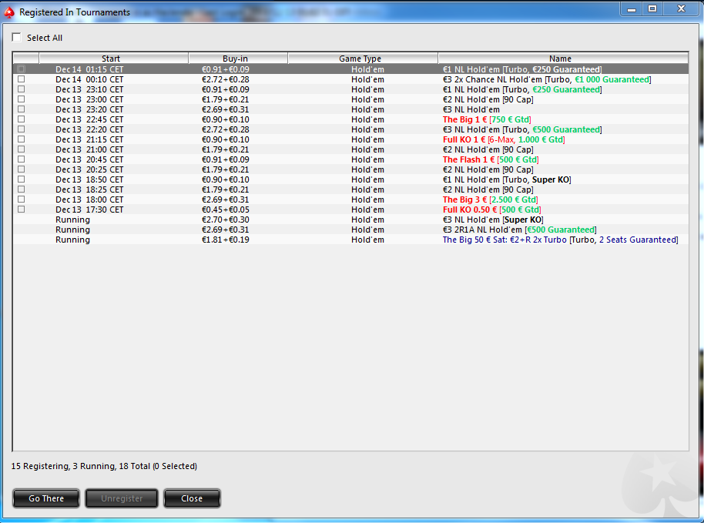Viewport: 704px width, 523px height.
Task: Click the greyed Unregister button
Action: [x=122, y=498]
